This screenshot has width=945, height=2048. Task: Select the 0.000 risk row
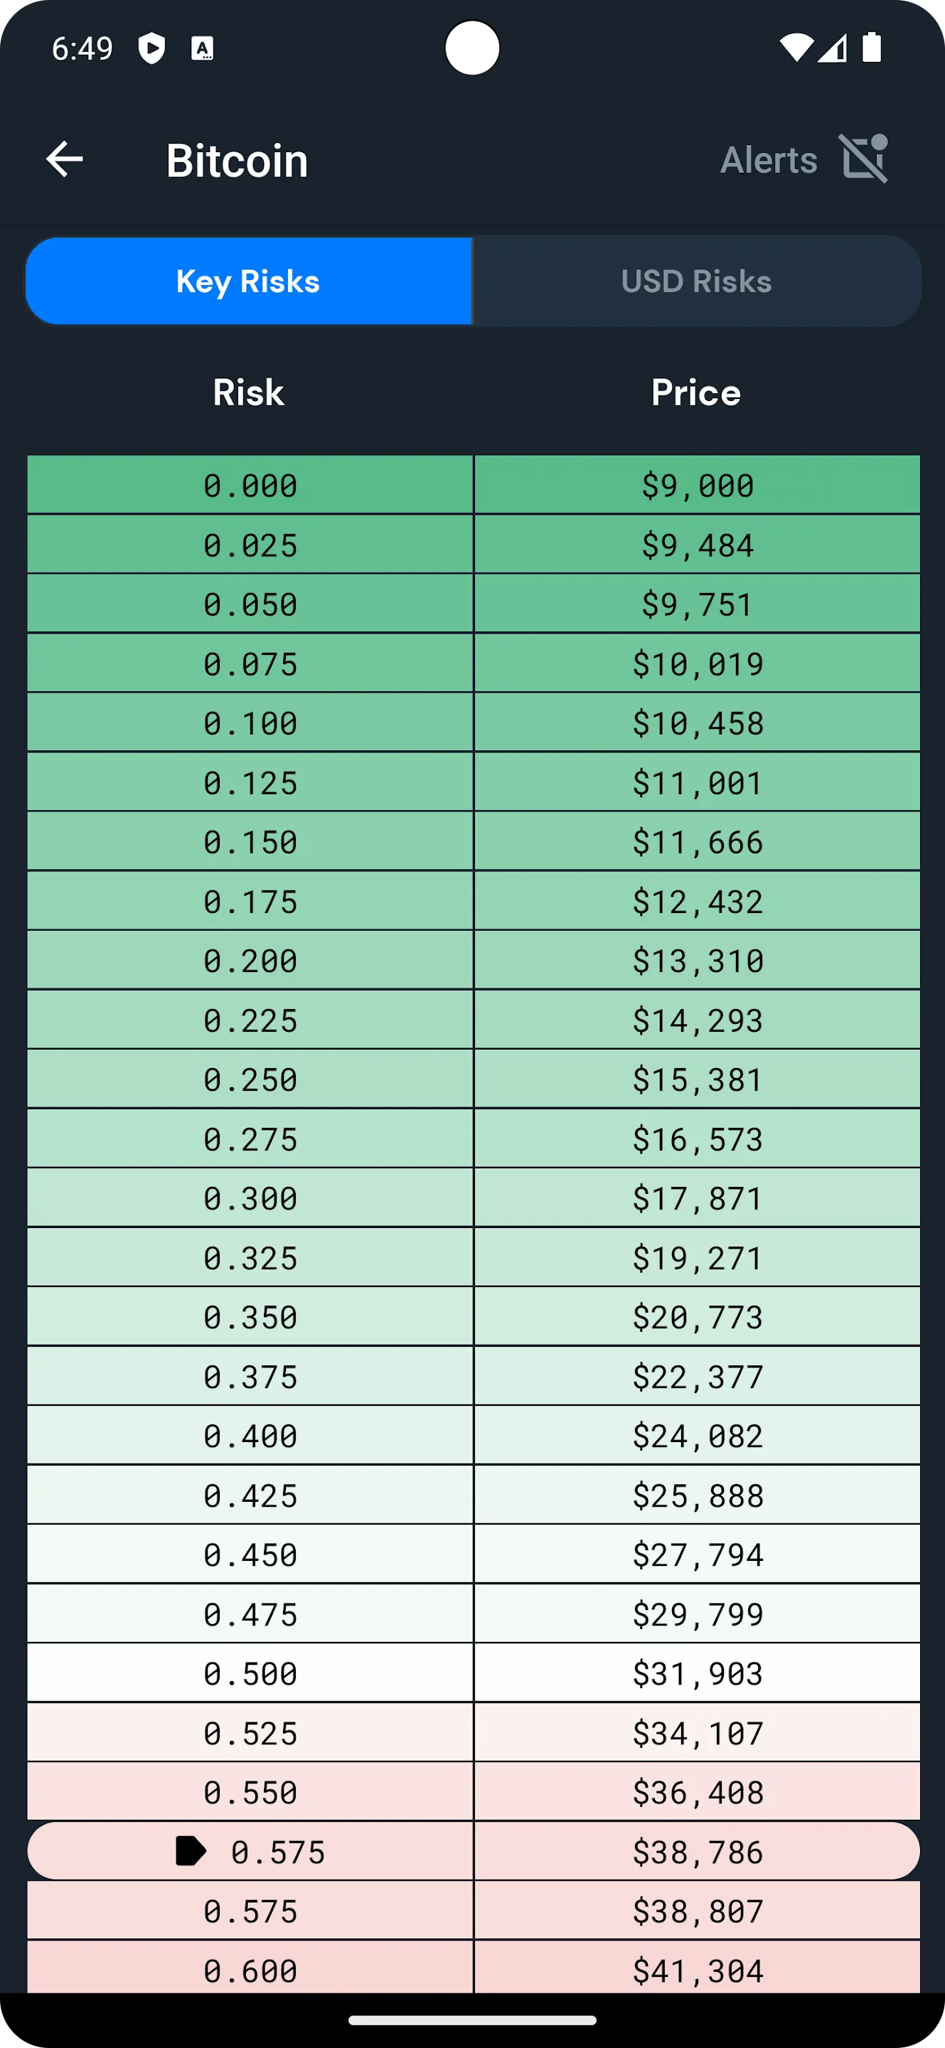tap(250, 486)
